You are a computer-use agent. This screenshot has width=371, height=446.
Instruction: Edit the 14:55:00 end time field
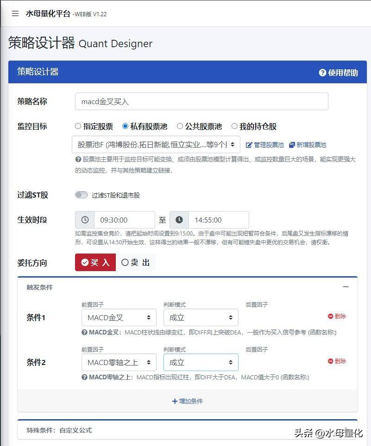(x=219, y=220)
